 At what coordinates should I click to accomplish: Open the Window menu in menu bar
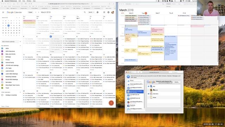click(29, 1)
